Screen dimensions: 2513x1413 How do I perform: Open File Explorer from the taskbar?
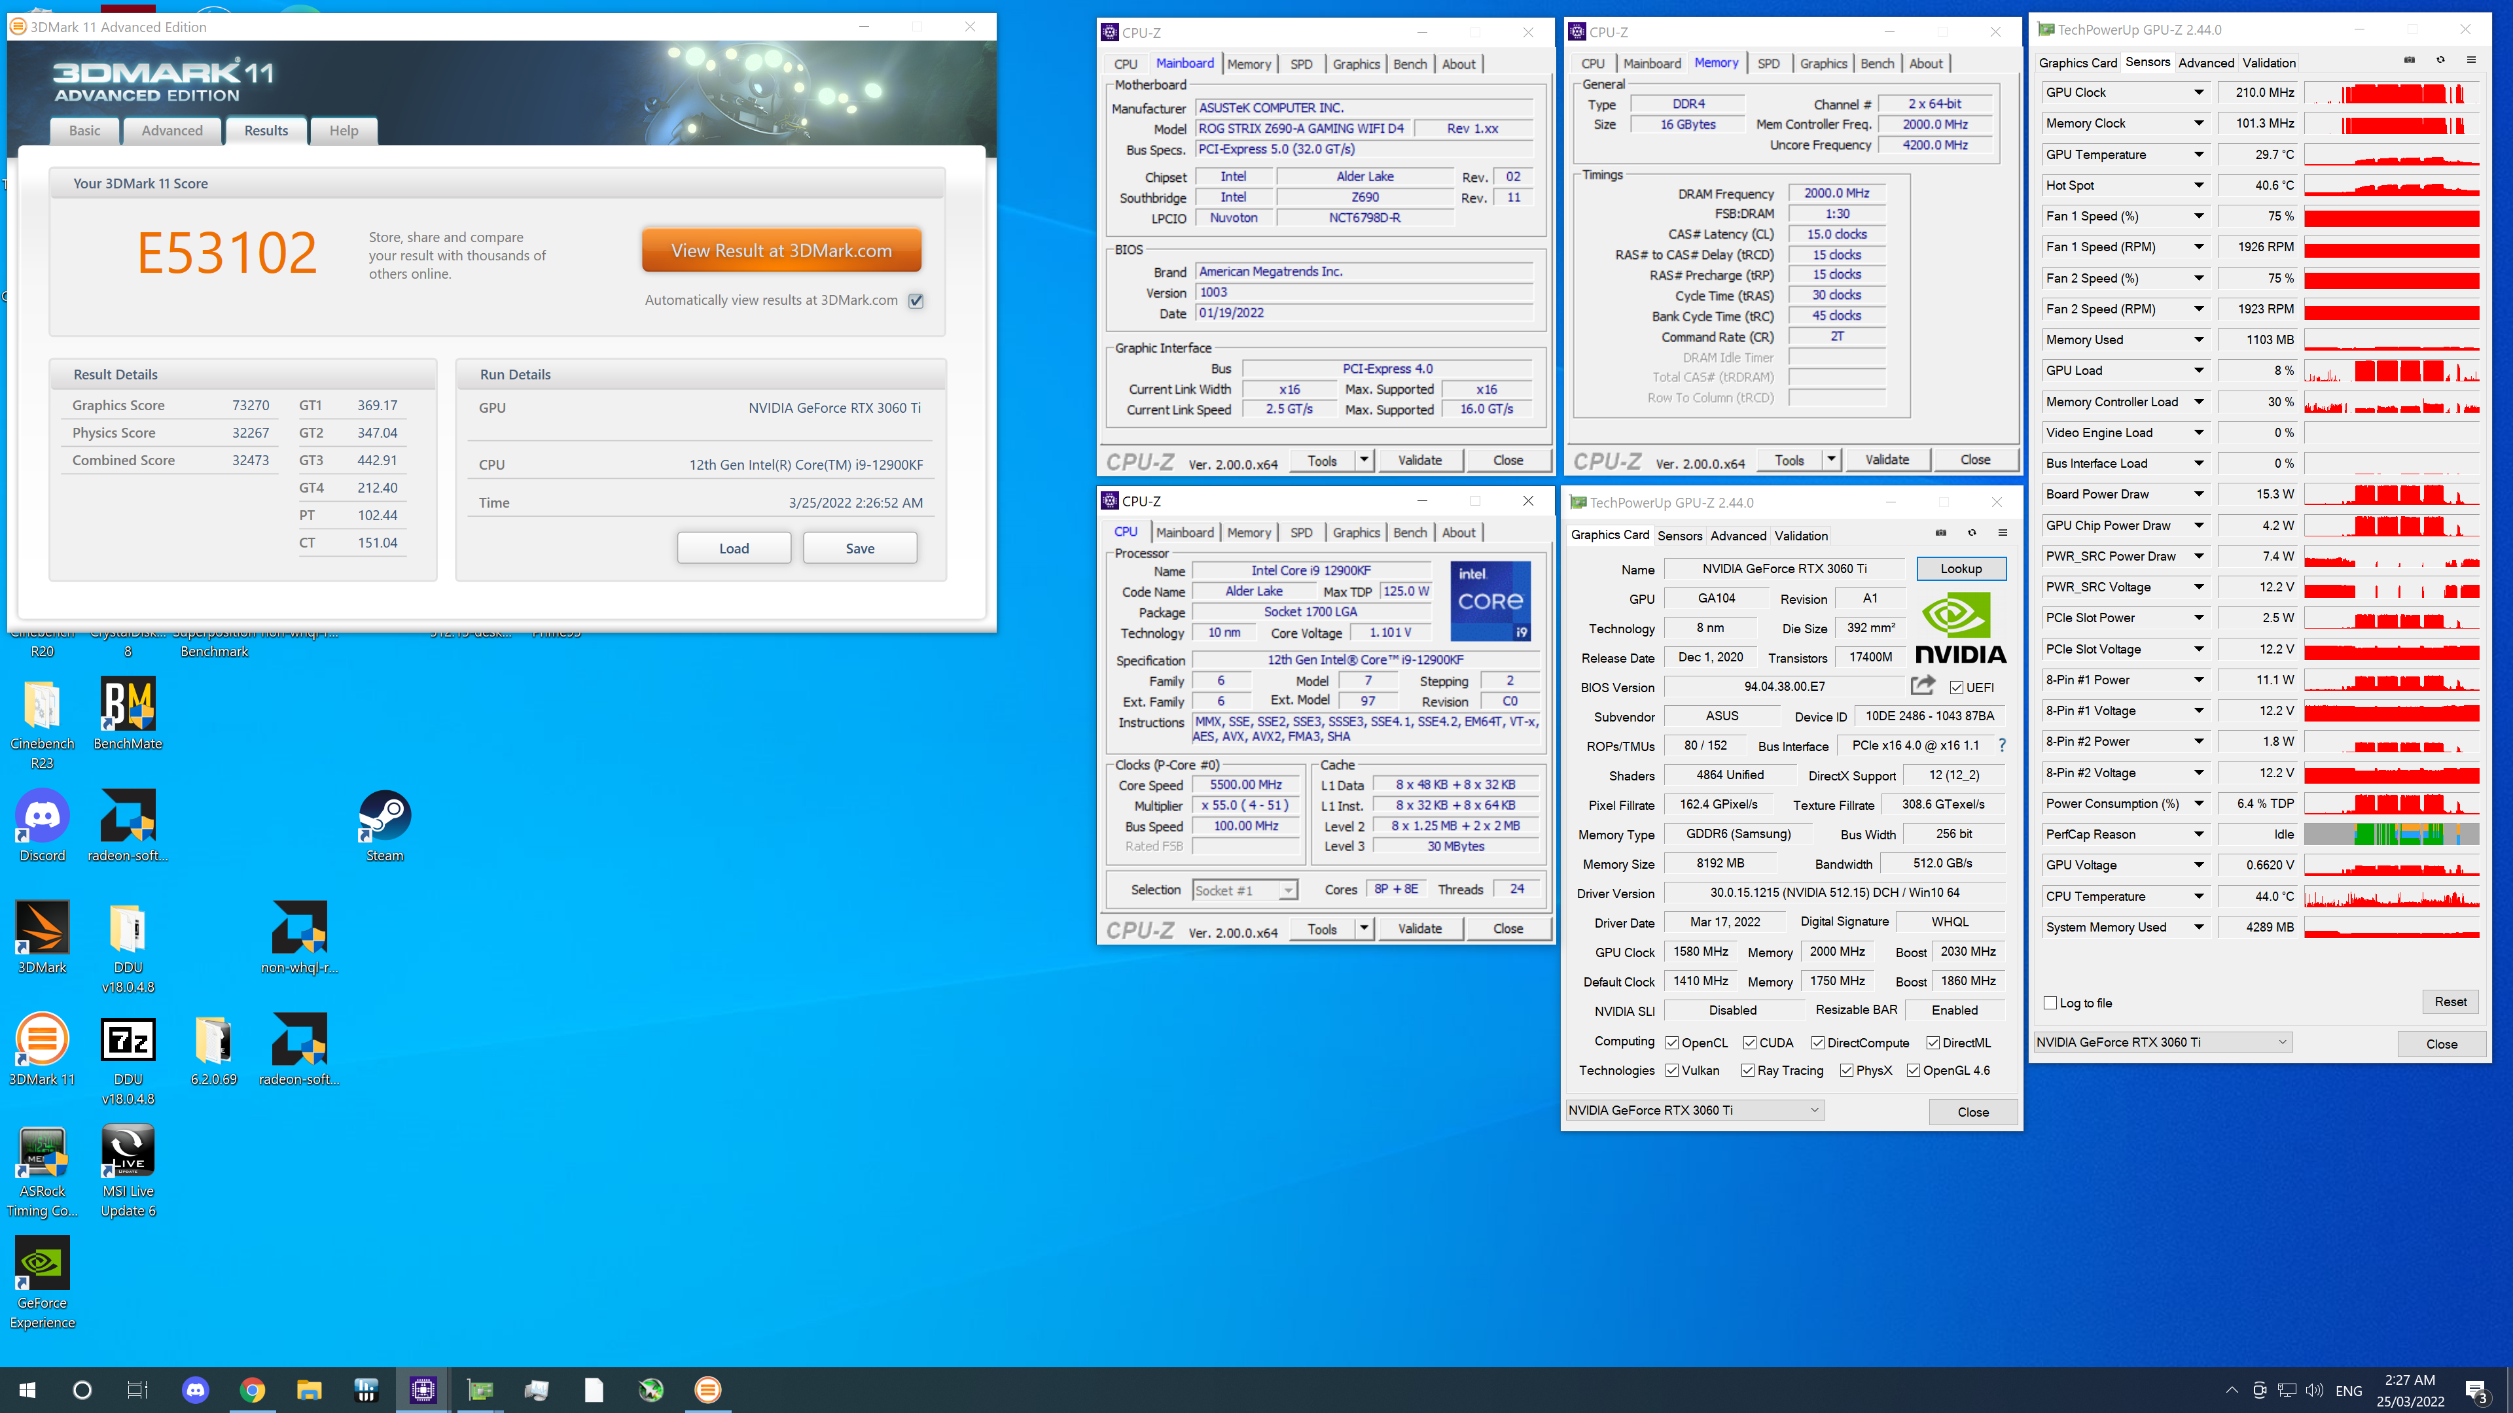(308, 1391)
